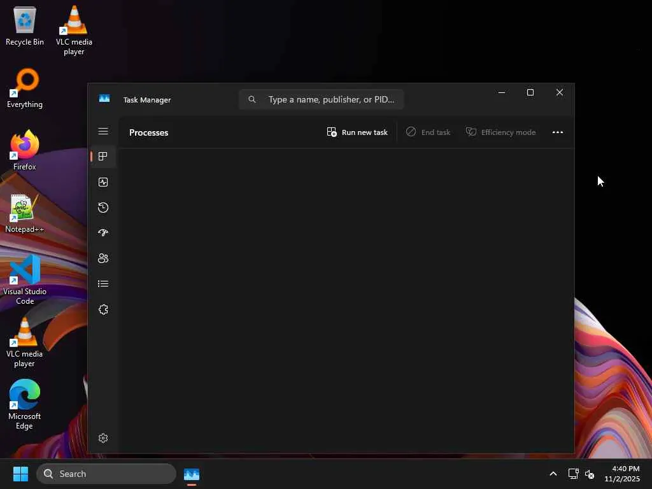Screen dimensions: 652x489
Task: Open the Services page puzzle icon
Action: pos(103,309)
